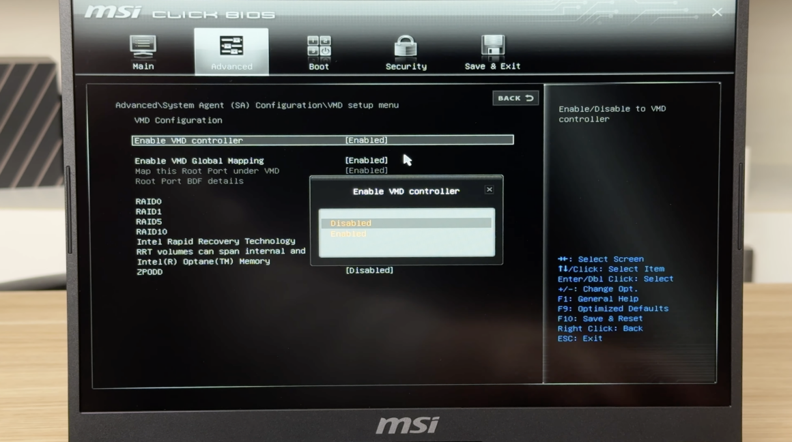Viewport: 792px width, 442px height.
Task: Click the Advanced tab label
Action: tap(231, 67)
